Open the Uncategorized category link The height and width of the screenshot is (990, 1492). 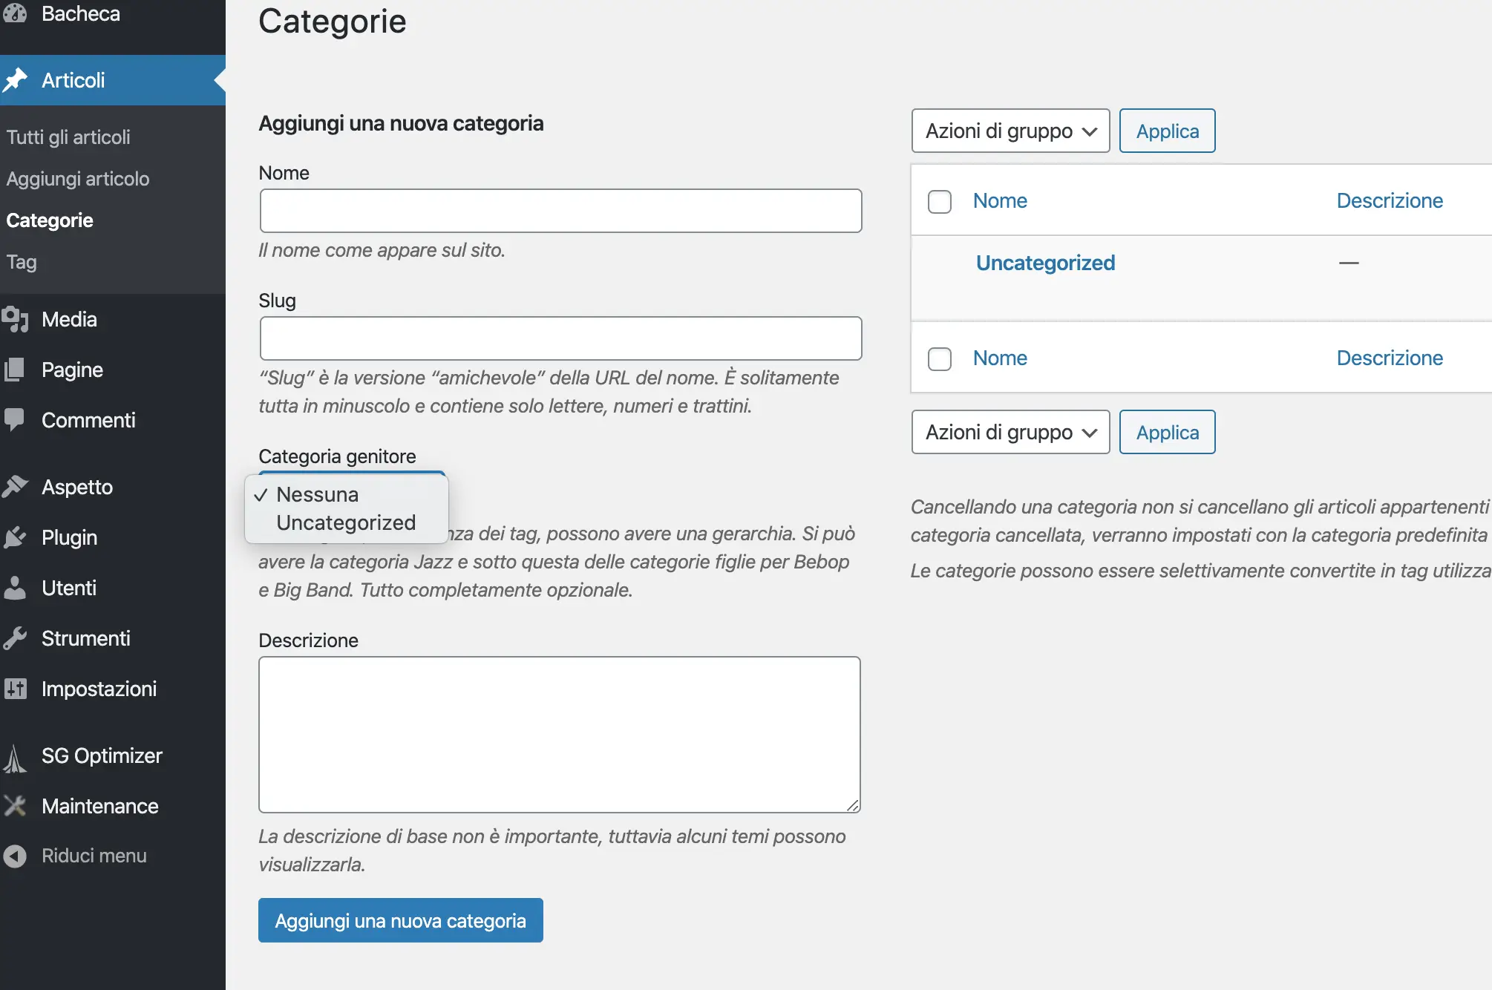click(1045, 263)
